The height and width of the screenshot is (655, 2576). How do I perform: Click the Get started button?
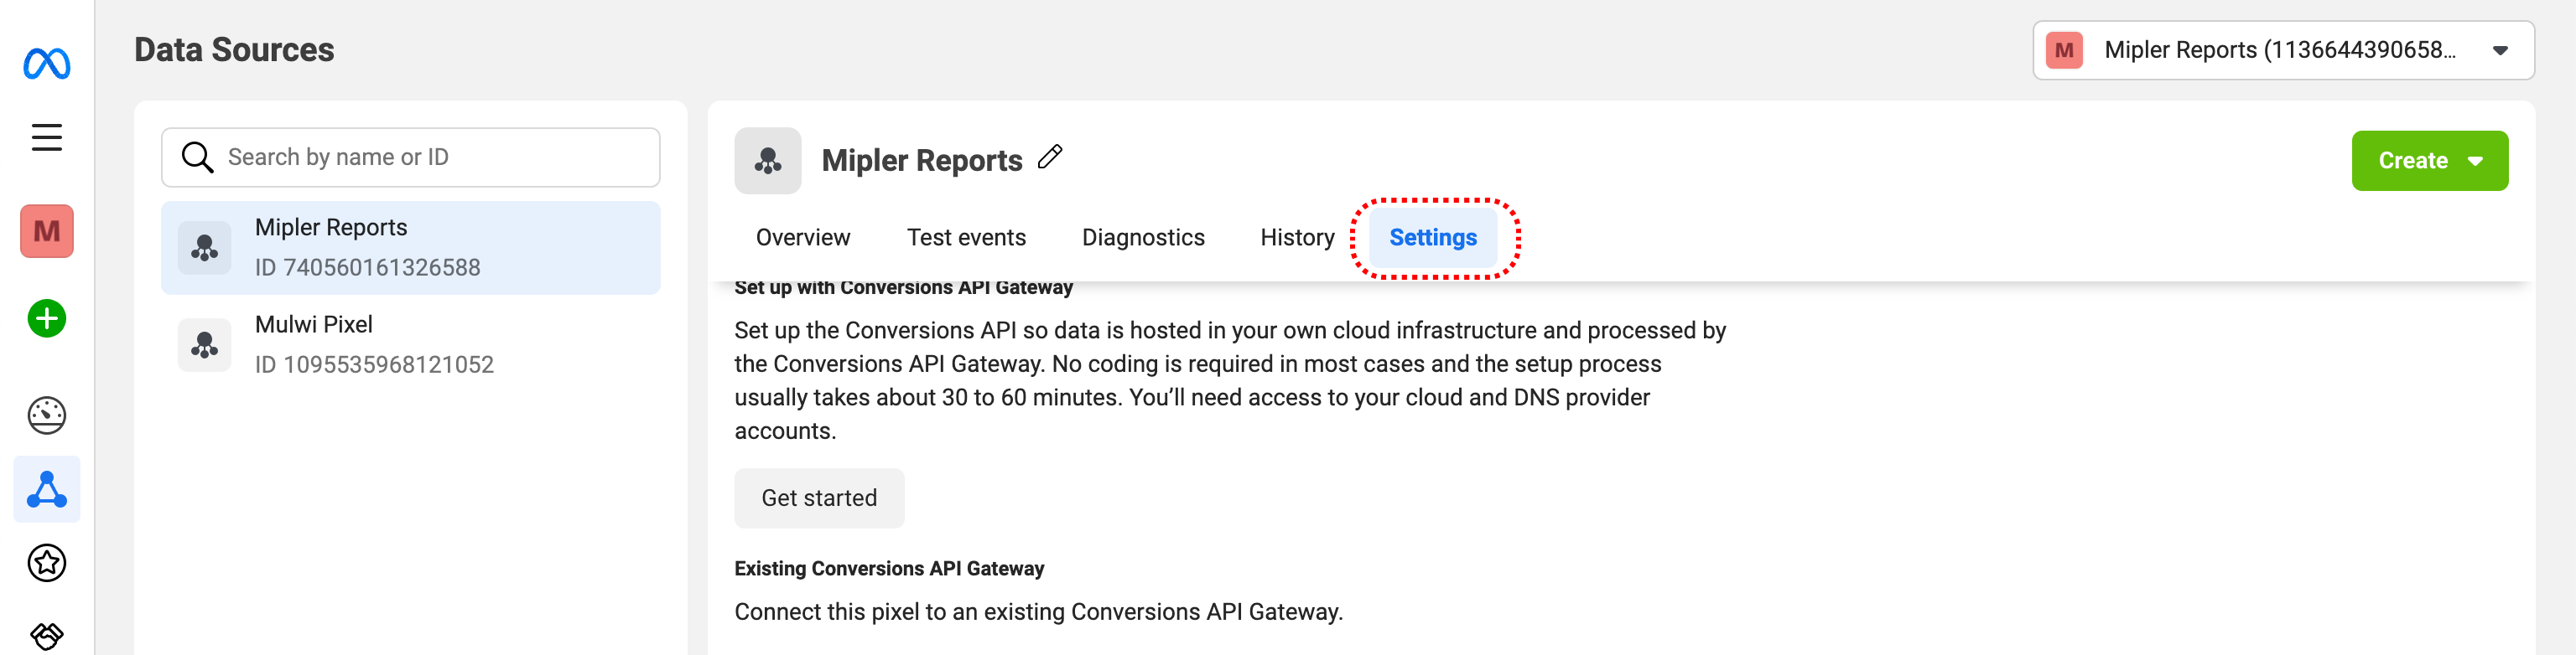tap(819, 498)
